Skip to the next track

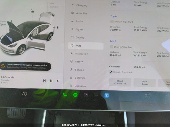coord(58,81)
